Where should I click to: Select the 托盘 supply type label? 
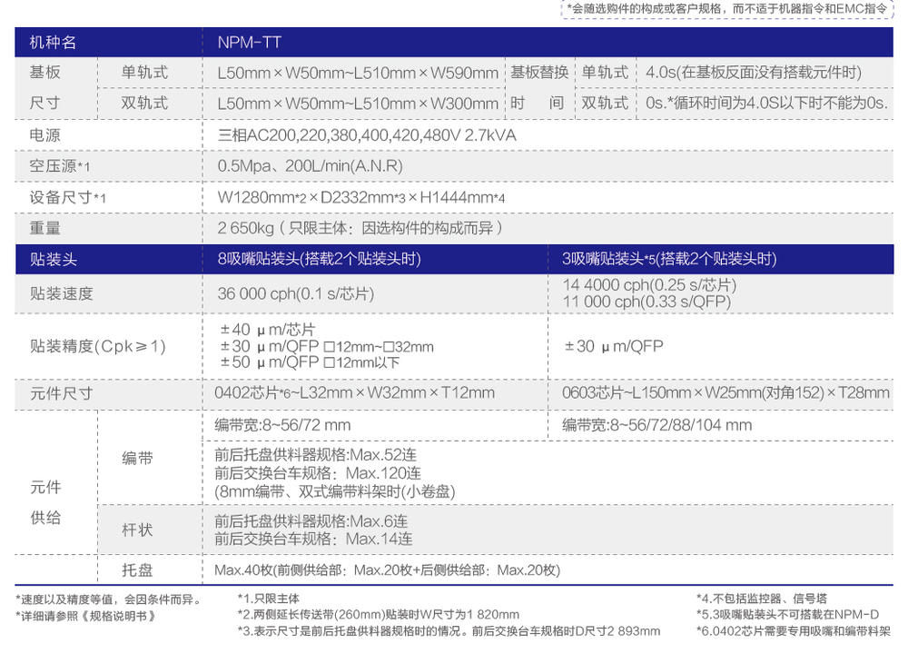(x=138, y=570)
